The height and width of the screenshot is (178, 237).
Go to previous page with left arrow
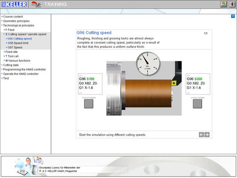201,135
